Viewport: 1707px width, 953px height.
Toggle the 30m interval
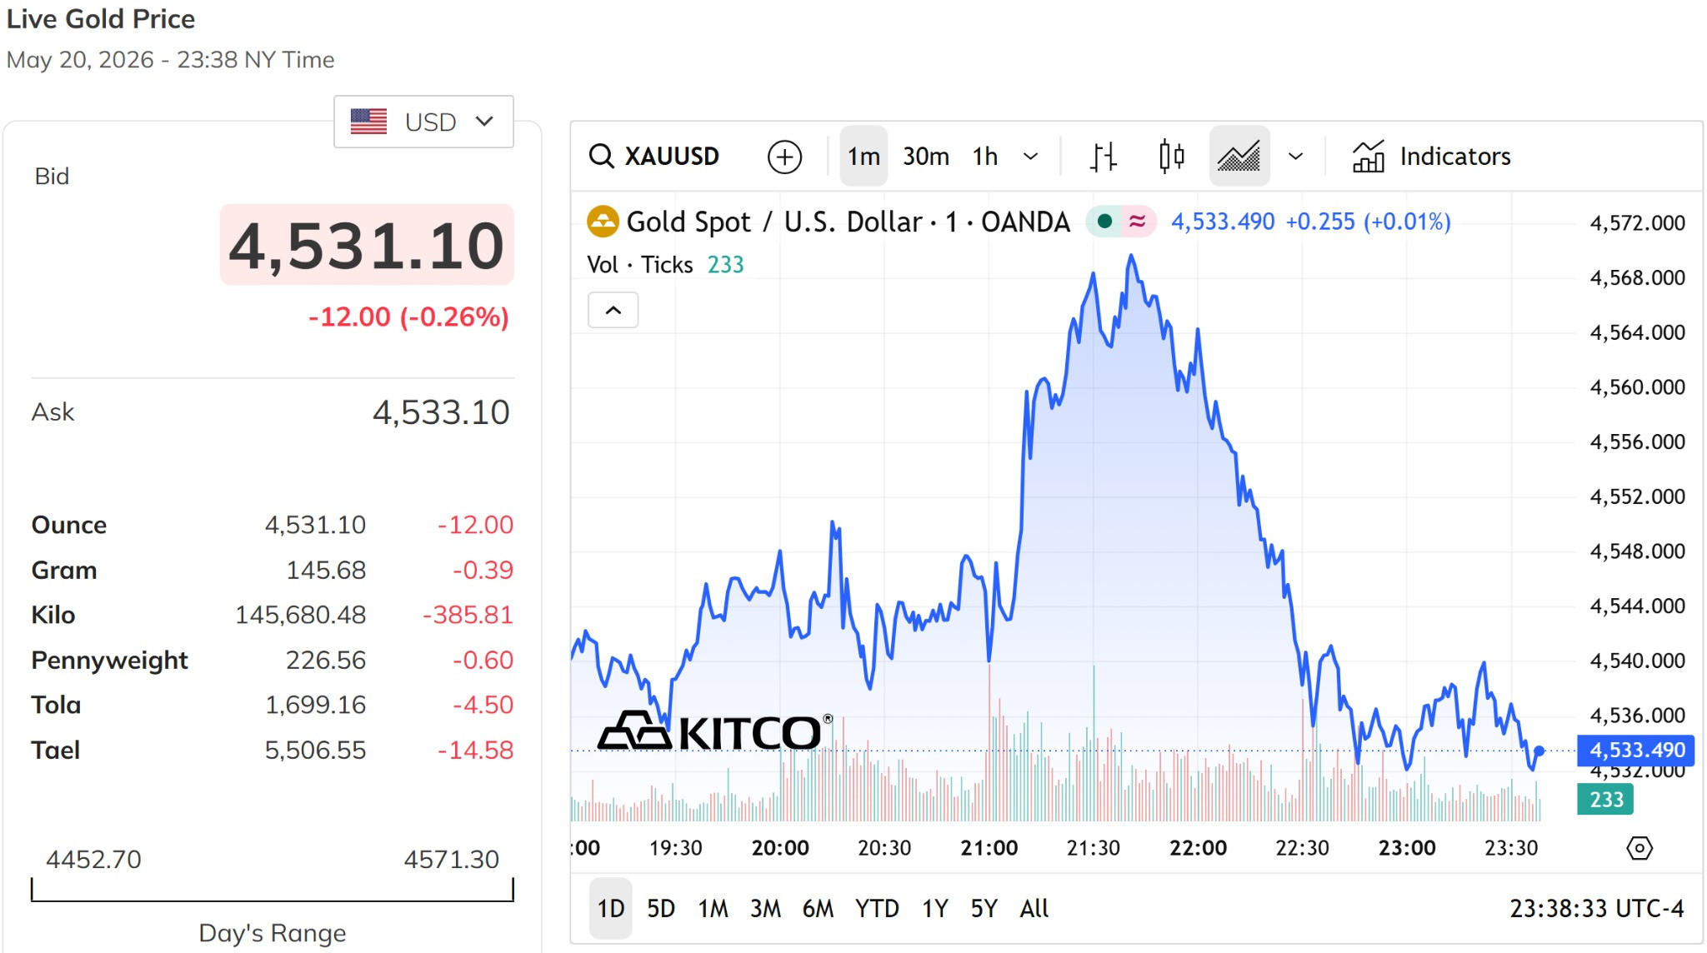pos(926,157)
